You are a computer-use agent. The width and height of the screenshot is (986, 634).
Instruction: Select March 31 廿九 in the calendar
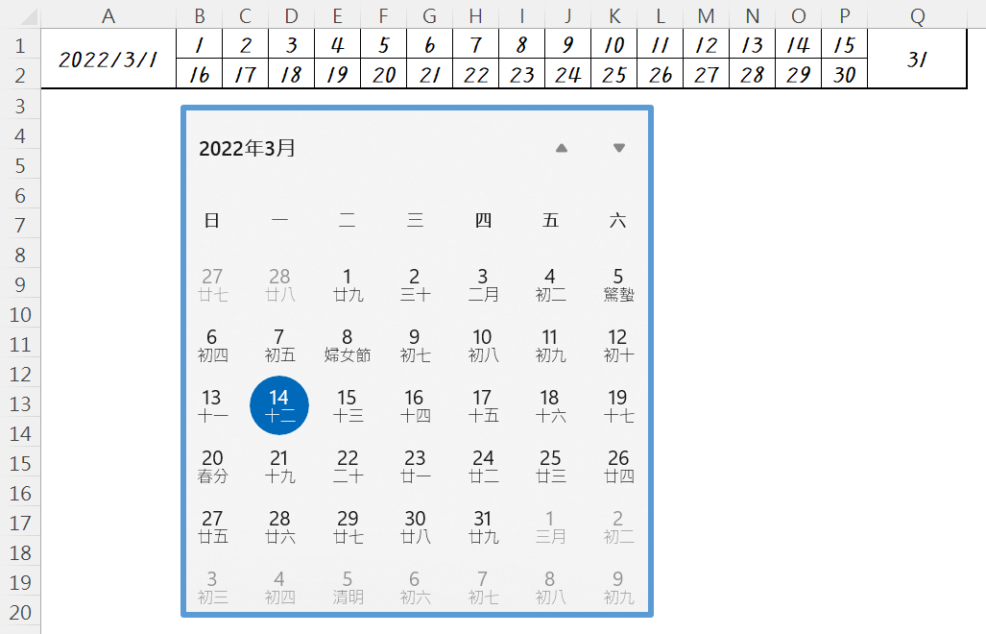coord(483,527)
